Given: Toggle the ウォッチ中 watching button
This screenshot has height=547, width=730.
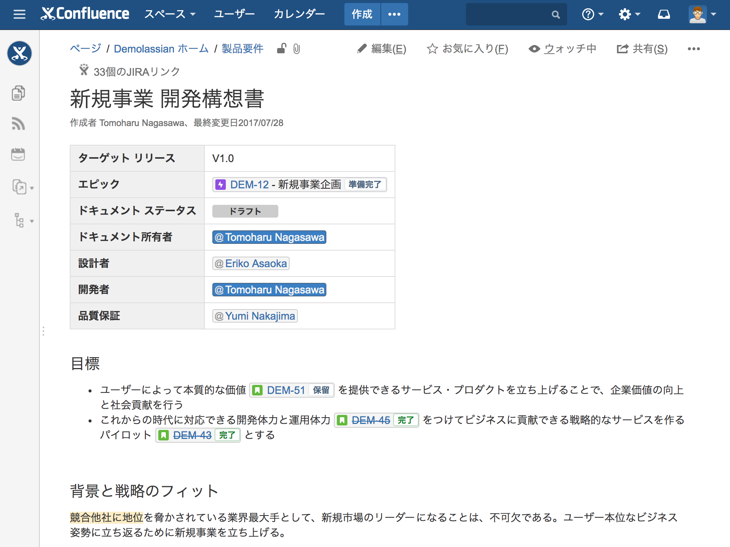Looking at the screenshot, I should (x=562, y=49).
